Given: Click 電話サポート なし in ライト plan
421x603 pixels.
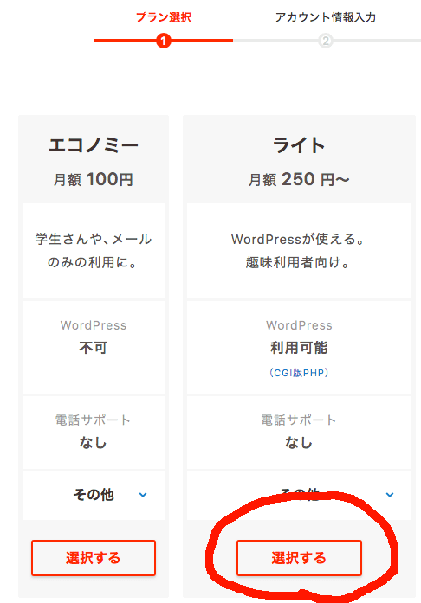Looking at the screenshot, I should pyautogui.click(x=299, y=433).
